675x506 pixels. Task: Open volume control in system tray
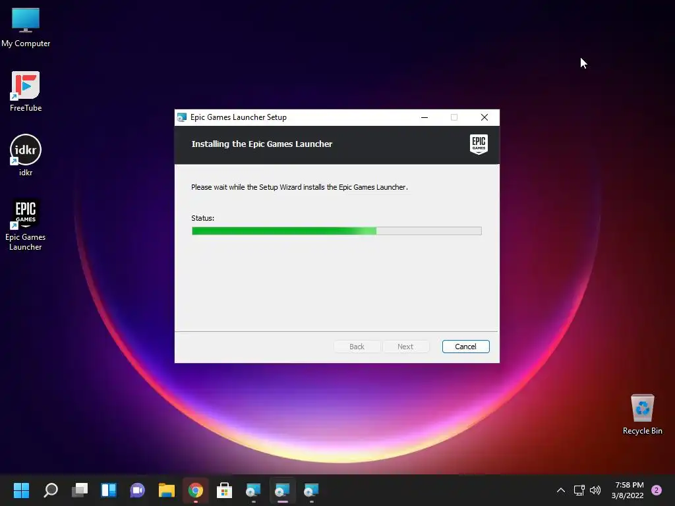click(x=595, y=490)
